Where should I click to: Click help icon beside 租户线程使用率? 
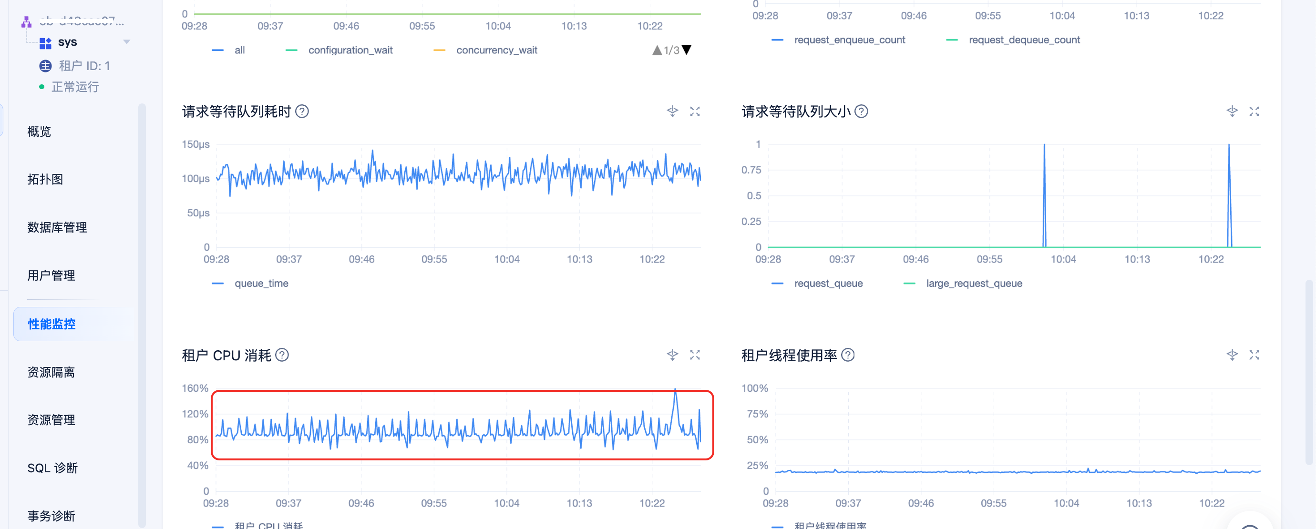pyautogui.click(x=848, y=355)
